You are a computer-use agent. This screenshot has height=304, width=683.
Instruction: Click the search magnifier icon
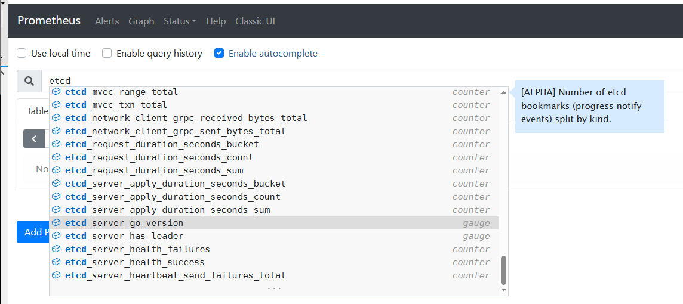[x=29, y=81]
